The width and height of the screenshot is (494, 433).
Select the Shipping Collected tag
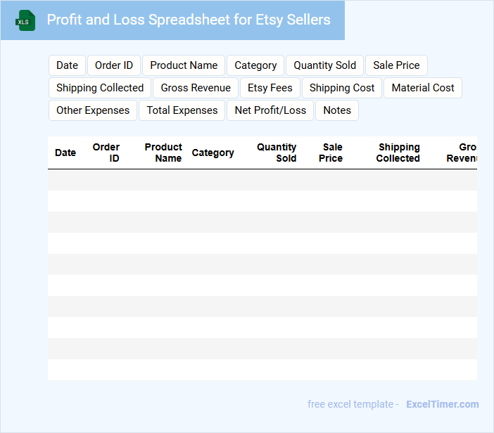[x=100, y=88]
